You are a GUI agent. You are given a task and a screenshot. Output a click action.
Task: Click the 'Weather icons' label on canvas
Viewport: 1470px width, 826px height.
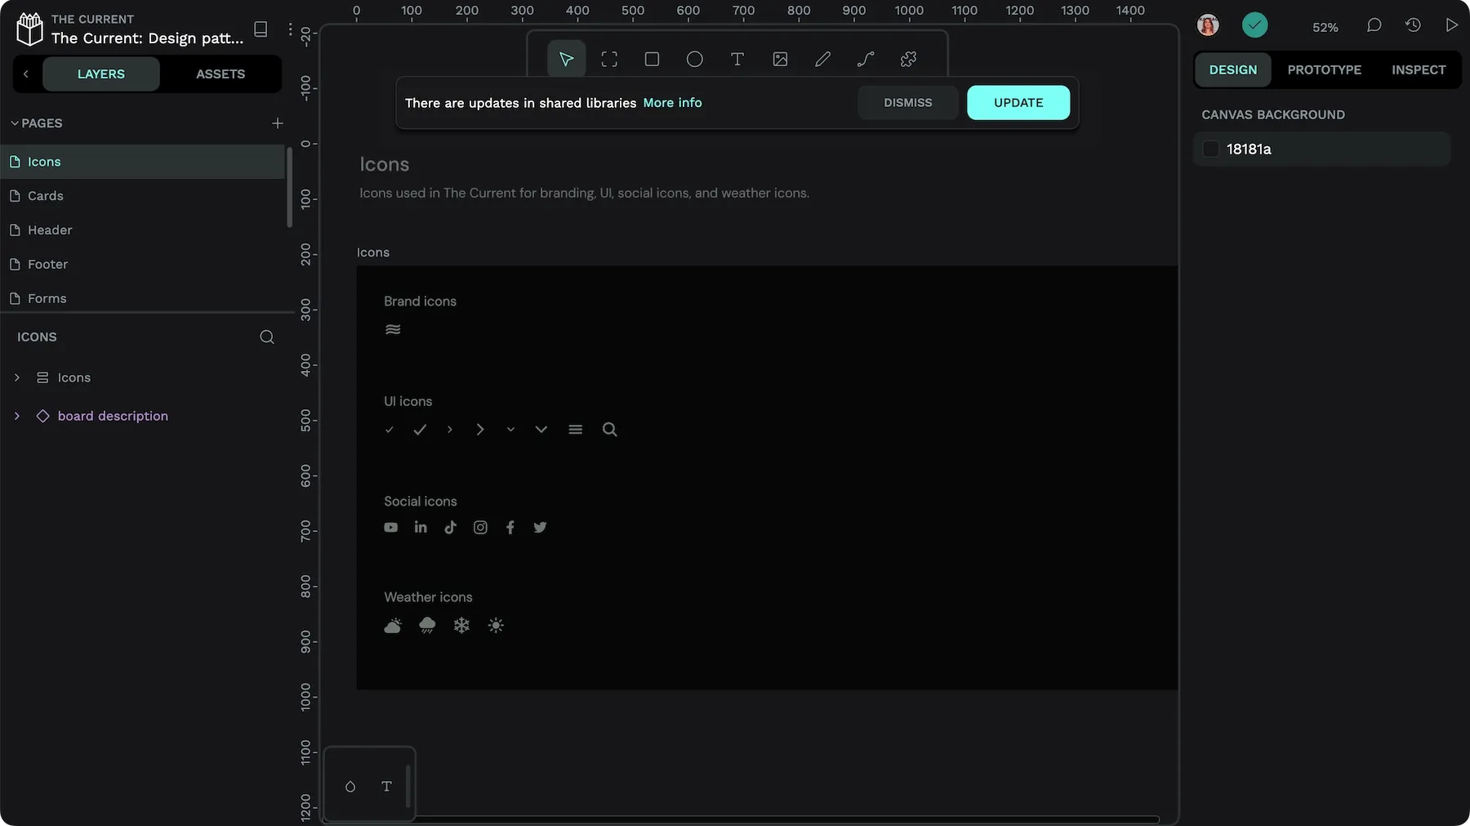point(428,596)
